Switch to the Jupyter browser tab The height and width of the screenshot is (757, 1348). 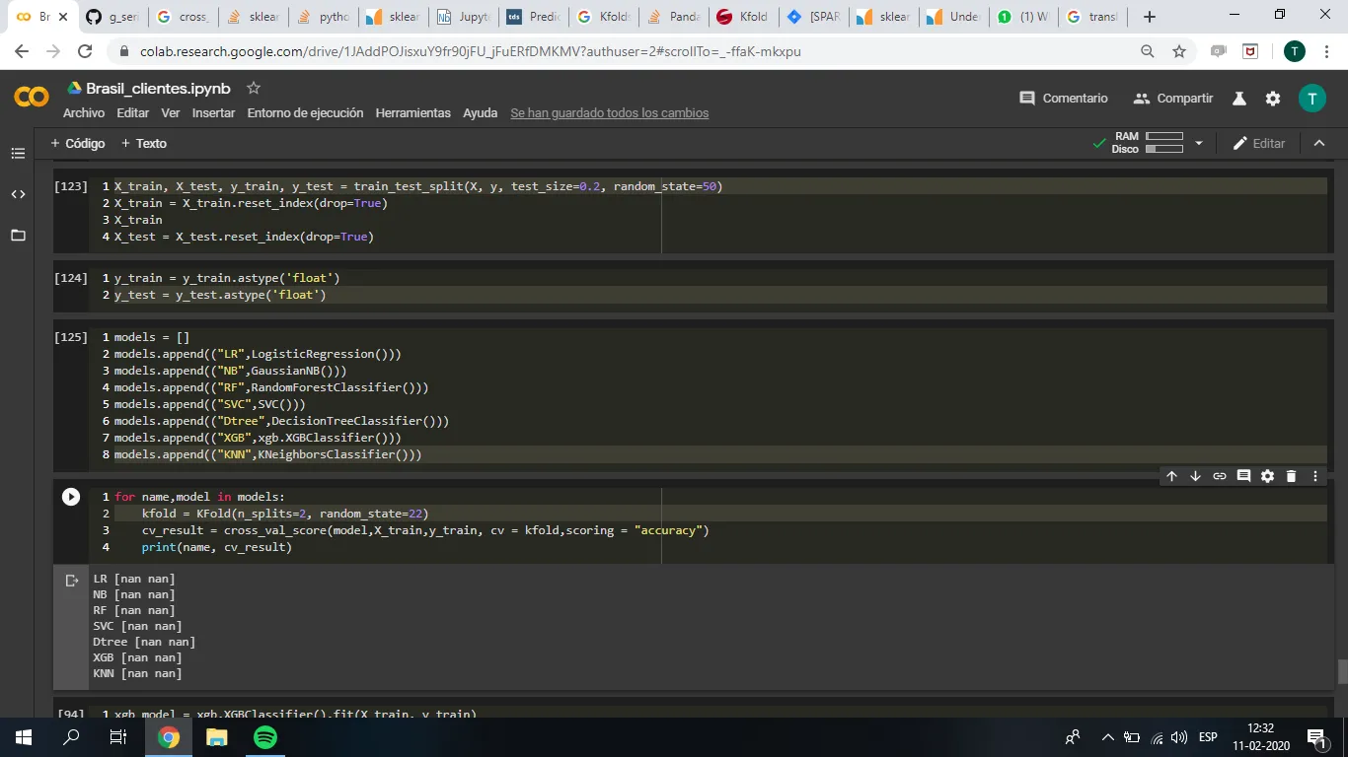click(x=464, y=17)
